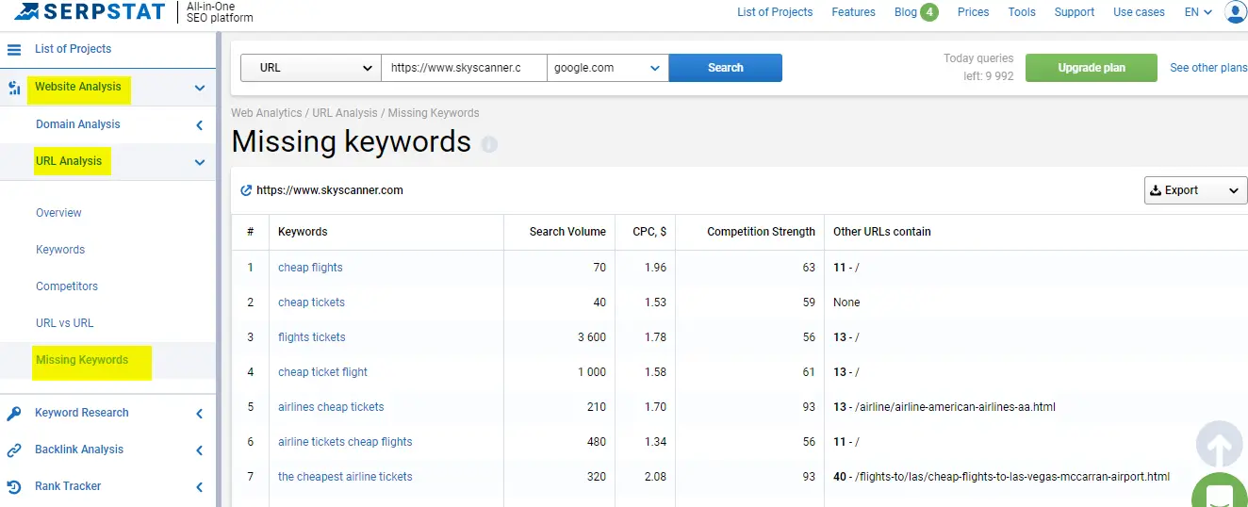This screenshot has width=1248, height=507.
Task: Click the Backlink Analysis chain icon
Action: point(14,450)
